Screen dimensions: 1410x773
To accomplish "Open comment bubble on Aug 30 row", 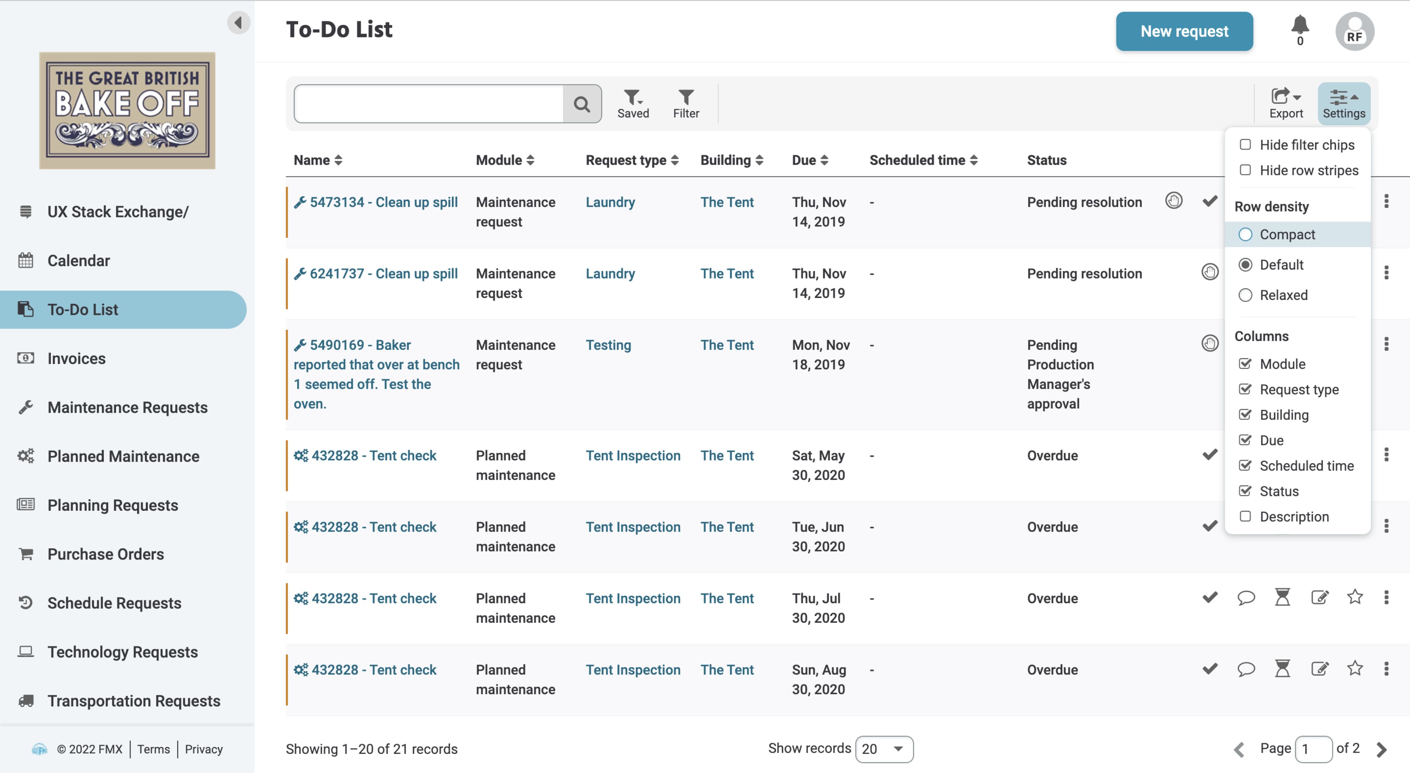I will click(x=1246, y=668).
